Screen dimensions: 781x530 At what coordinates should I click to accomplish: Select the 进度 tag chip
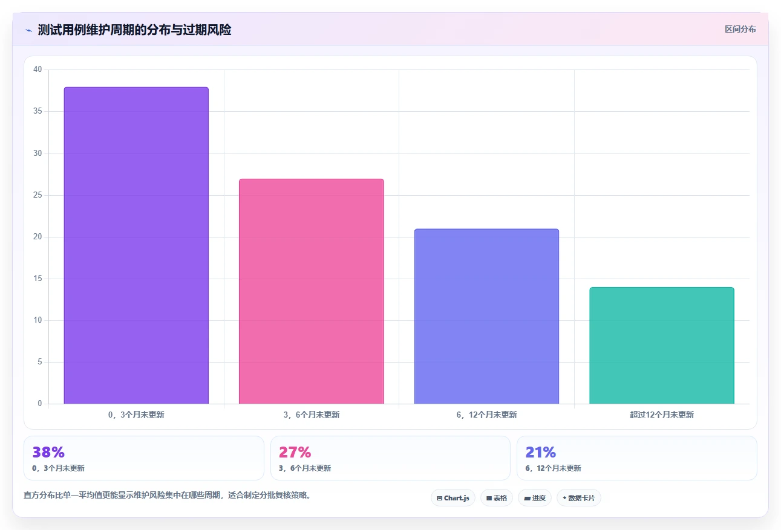point(535,498)
